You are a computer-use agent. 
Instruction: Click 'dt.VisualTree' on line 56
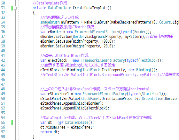click(x=53, y=127)
